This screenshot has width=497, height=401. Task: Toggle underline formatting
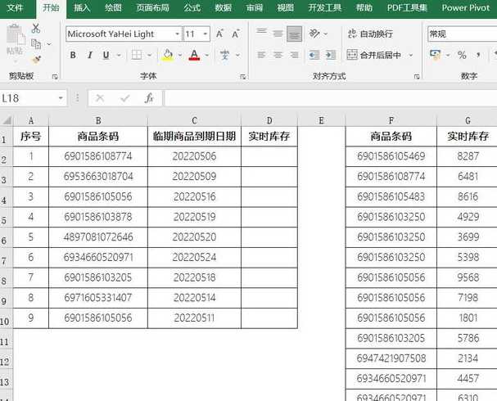click(x=106, y=55)
